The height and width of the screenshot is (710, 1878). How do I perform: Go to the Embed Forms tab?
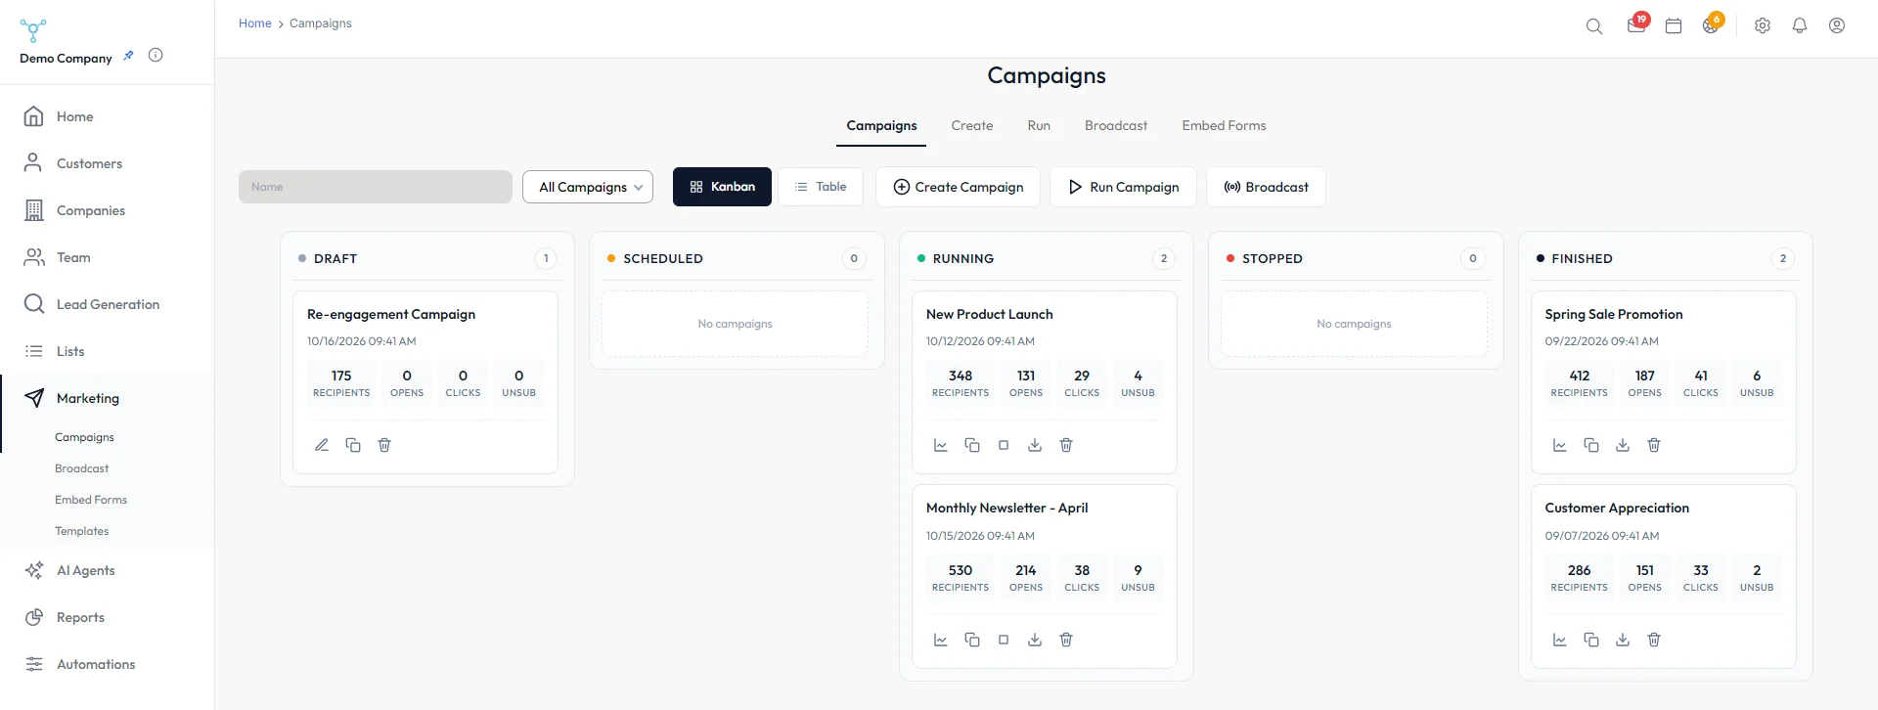[x=1224, y=126]
